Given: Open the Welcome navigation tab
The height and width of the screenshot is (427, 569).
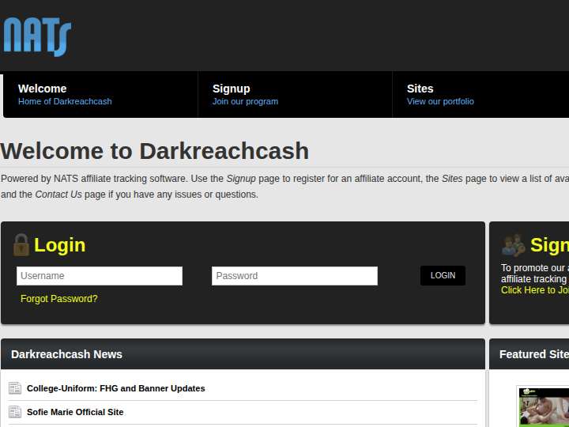Looking at the screenshot, I should coord(100,94).
